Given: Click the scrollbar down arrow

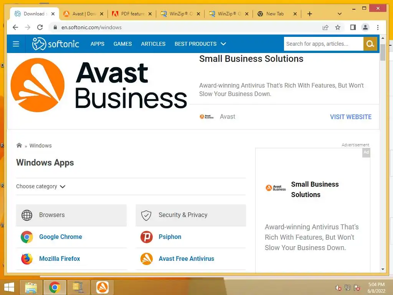Looking at the screenshot, I should (x=383, y=269).
